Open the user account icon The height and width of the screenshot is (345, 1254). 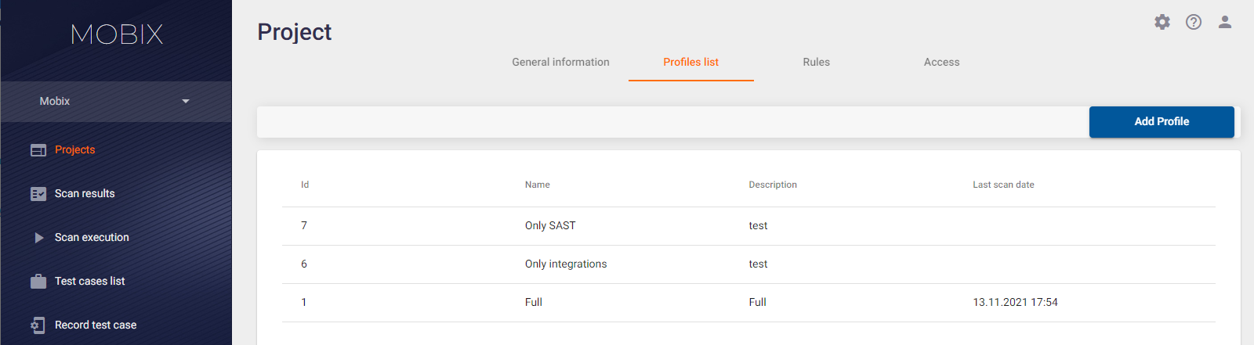[x=1225, y=22]
